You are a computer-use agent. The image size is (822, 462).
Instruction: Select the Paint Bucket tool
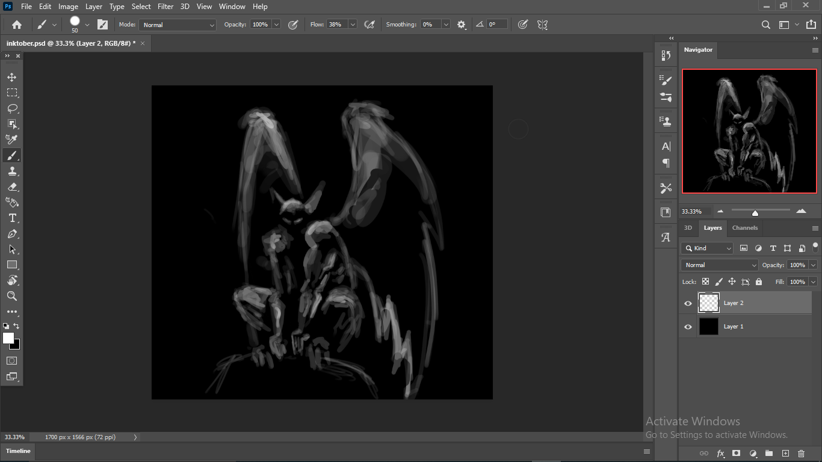(x=12, y=202)
